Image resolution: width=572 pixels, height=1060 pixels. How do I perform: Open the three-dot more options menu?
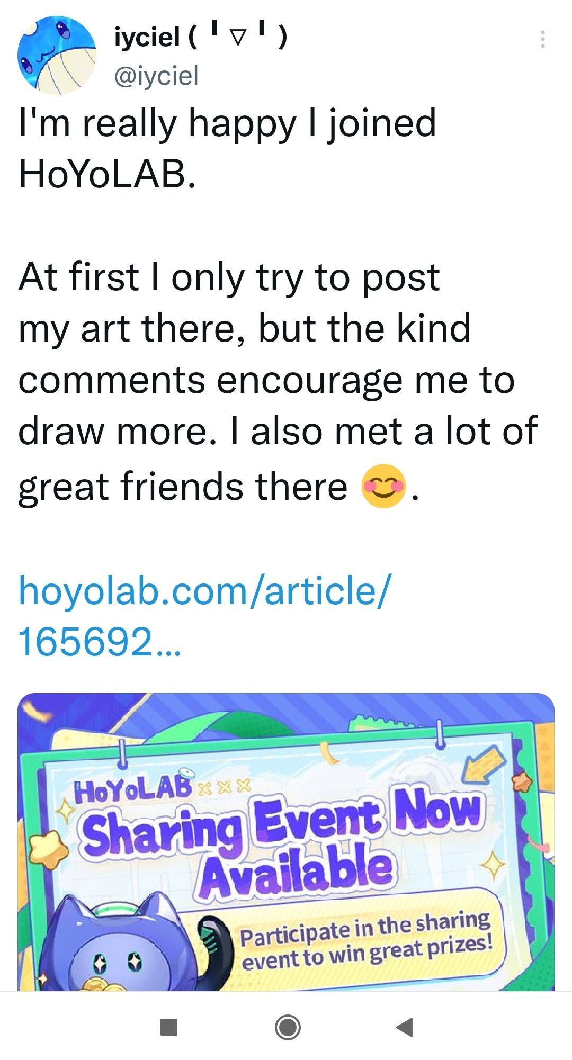[542, 39]
